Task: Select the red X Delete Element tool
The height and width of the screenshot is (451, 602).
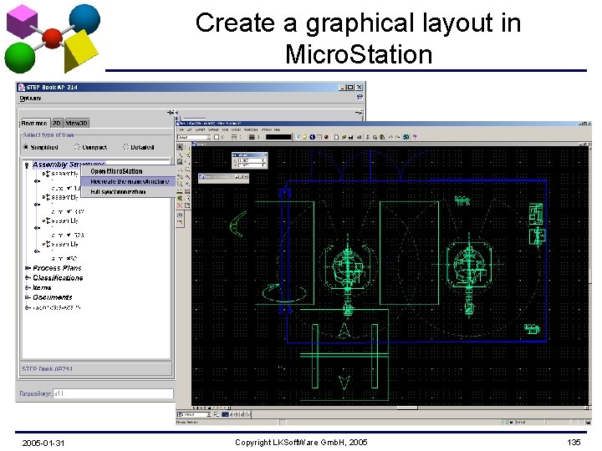Action: point(180,205)
